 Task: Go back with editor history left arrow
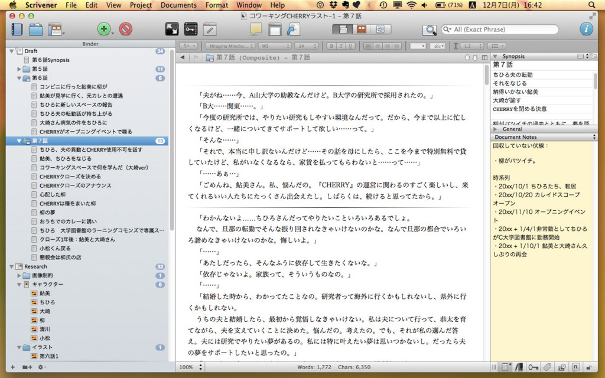coord(182,57)
